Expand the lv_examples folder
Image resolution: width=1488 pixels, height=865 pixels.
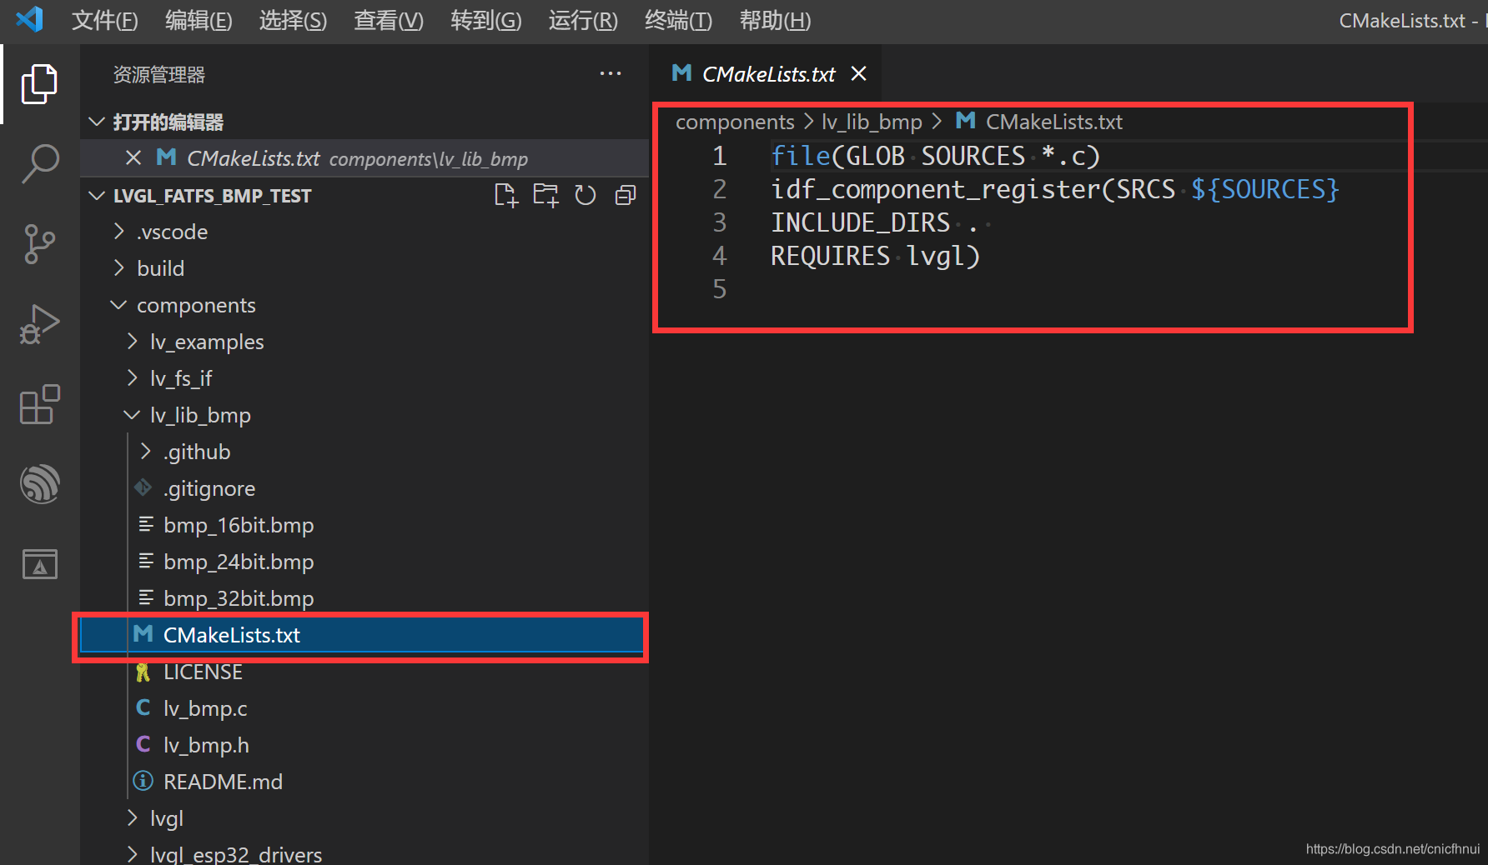pos(133,342)
